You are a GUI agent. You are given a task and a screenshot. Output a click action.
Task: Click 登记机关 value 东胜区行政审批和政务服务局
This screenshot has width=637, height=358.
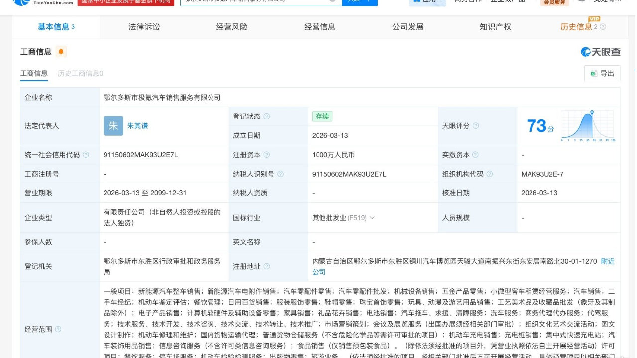click(x=162, y=267)
